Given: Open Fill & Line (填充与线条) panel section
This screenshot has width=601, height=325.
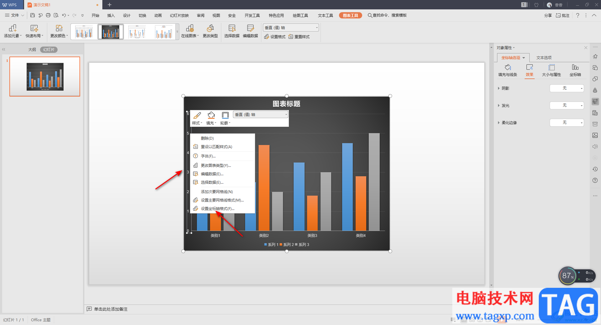Looking at the screenshot, I should (508, 71).
